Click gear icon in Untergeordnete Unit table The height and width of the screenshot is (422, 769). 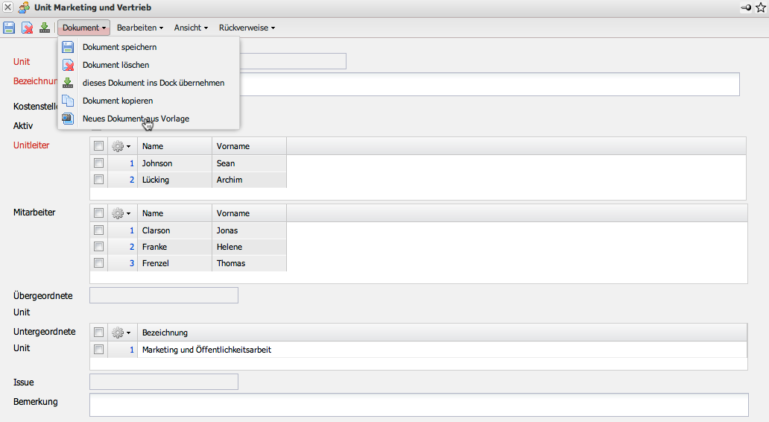[x=120, y=333]
